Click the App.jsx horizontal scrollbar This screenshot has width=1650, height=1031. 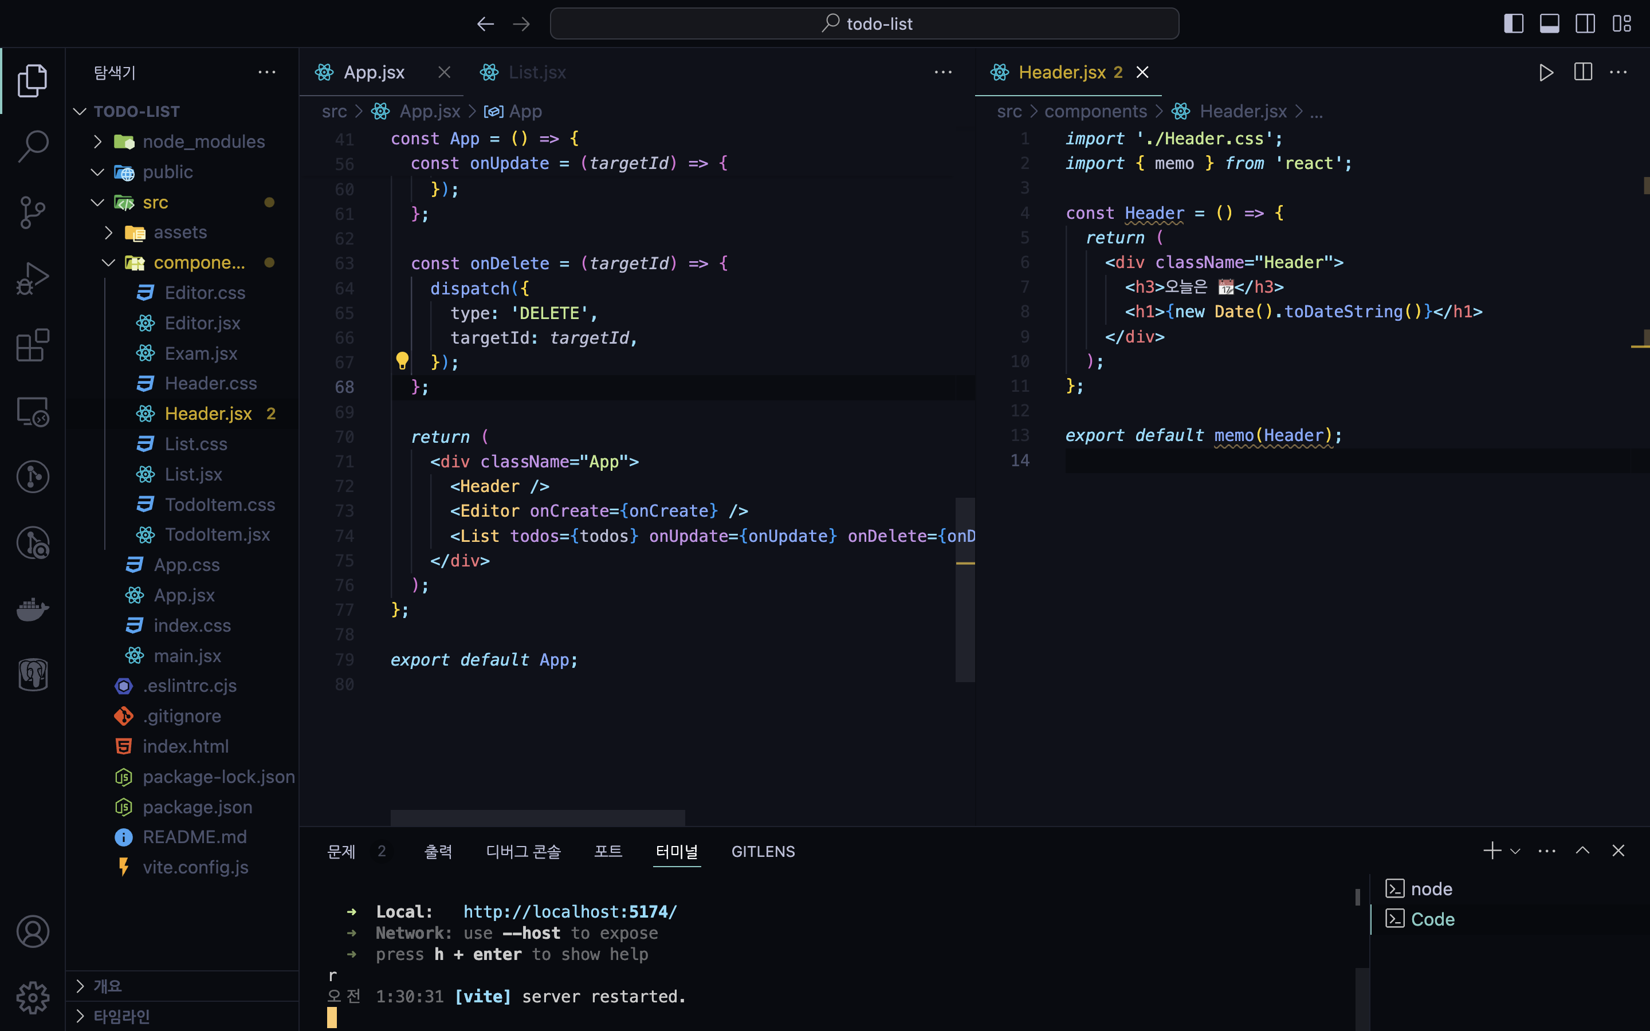537,817
